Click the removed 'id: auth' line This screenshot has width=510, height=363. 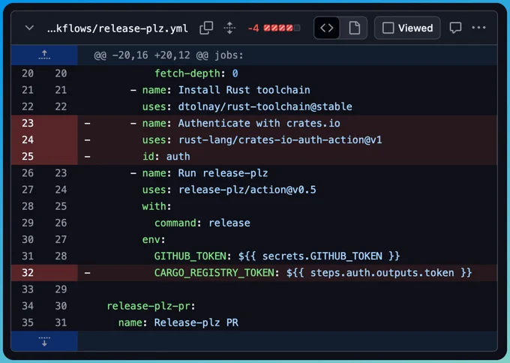click(166, 156)
